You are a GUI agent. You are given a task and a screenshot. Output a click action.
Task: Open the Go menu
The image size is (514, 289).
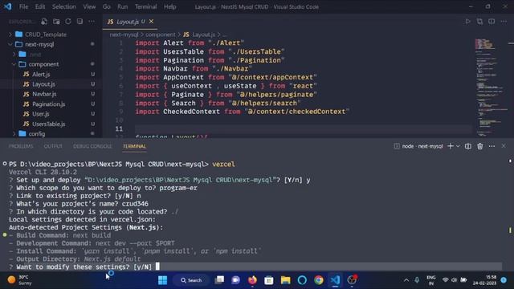coord(107,6)
